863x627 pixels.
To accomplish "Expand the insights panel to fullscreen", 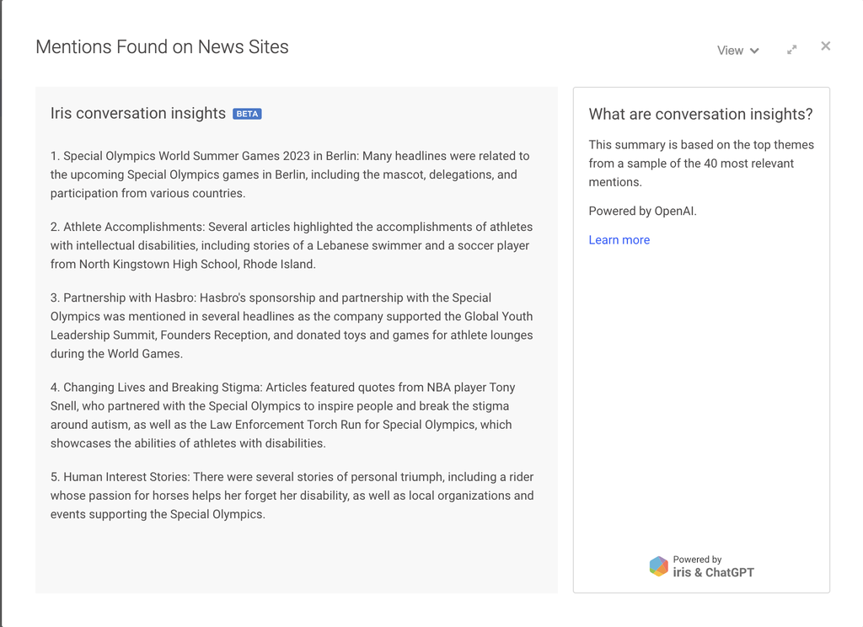I will click(x=791, y=50).
